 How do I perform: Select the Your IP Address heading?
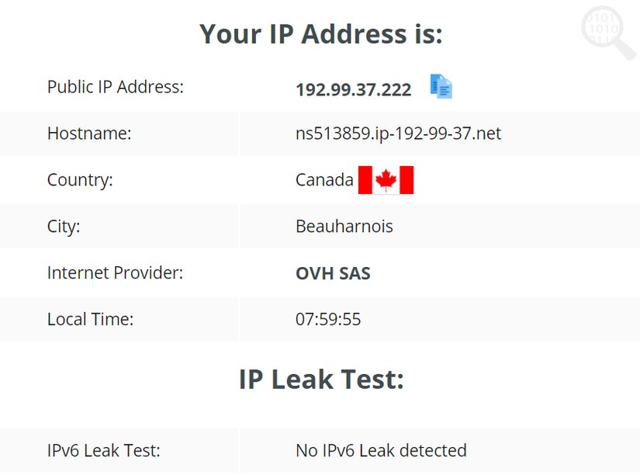[320, 34]
